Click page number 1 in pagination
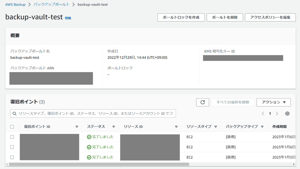 [270, 114]
